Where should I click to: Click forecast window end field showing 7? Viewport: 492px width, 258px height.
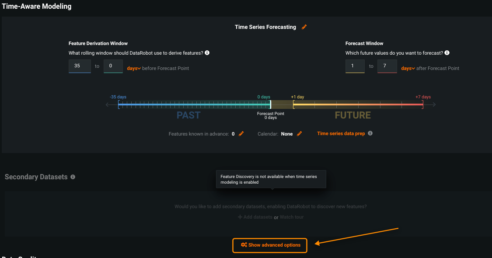tap(387, 66)
